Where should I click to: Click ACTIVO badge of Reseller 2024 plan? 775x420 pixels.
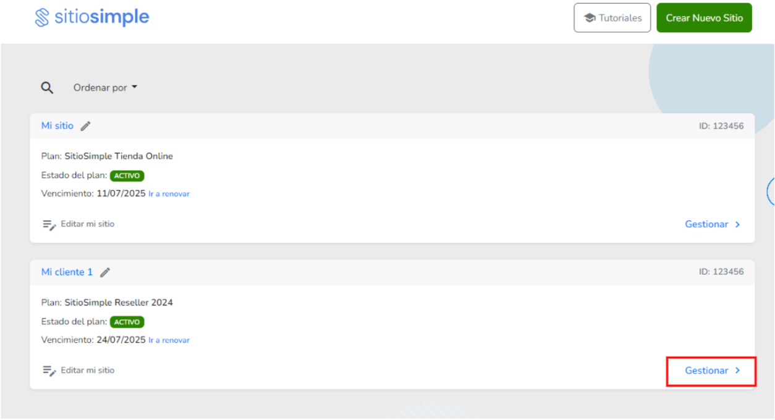(x=127, y=322)
